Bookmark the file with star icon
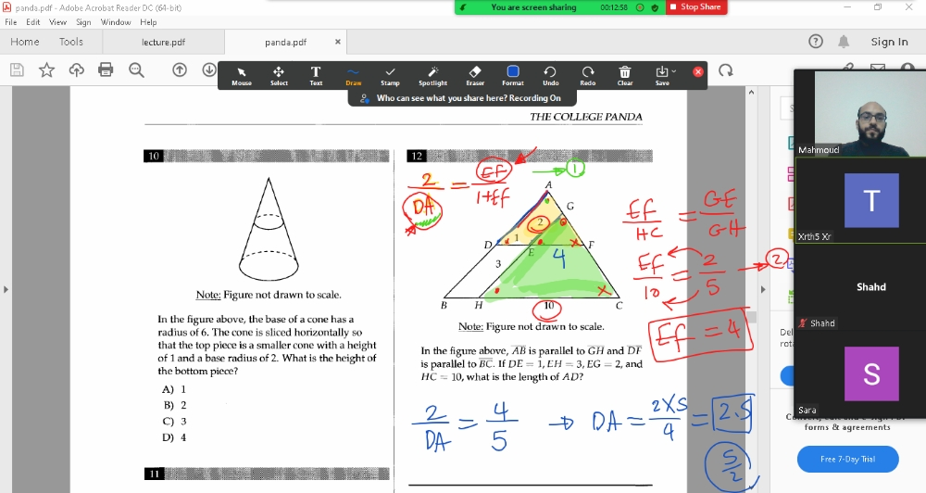Image resolution: width=926 pixels, height=493 pixels. [46, 70]
